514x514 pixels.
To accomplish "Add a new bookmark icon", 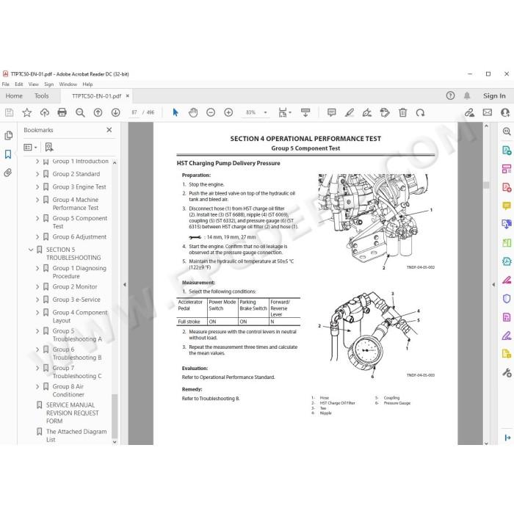I will (x=49, y=147).
